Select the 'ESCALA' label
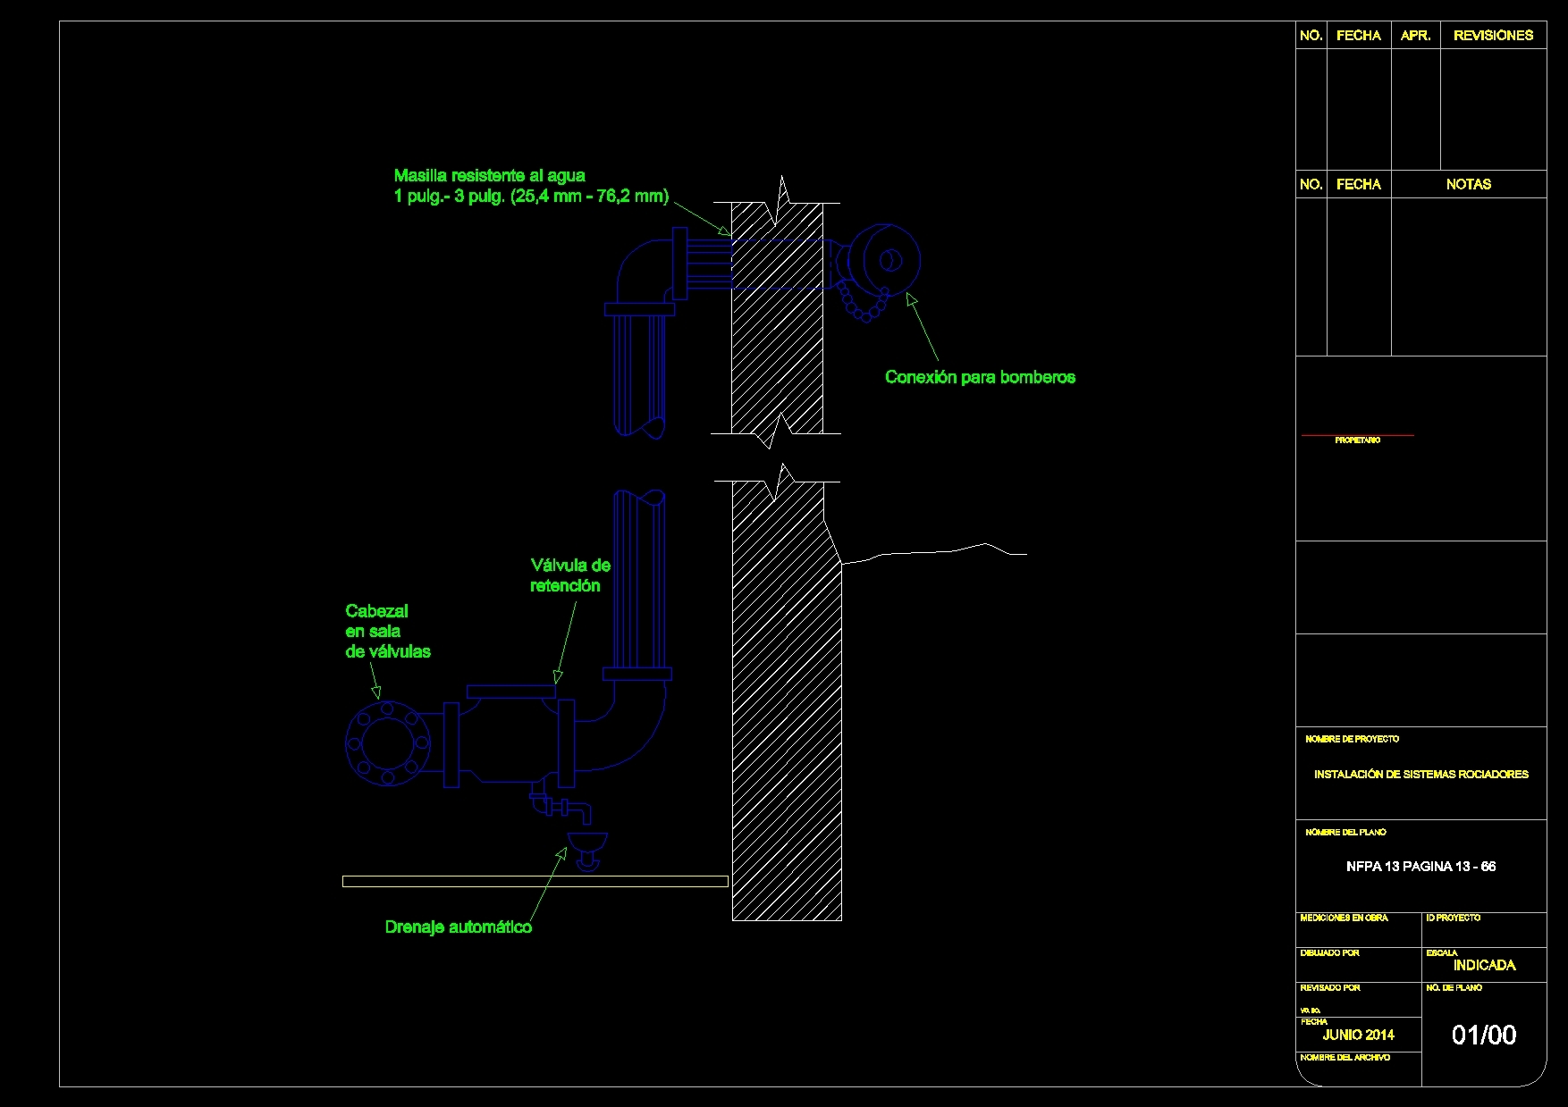1568x1107 pixels. click(1441, 952)
